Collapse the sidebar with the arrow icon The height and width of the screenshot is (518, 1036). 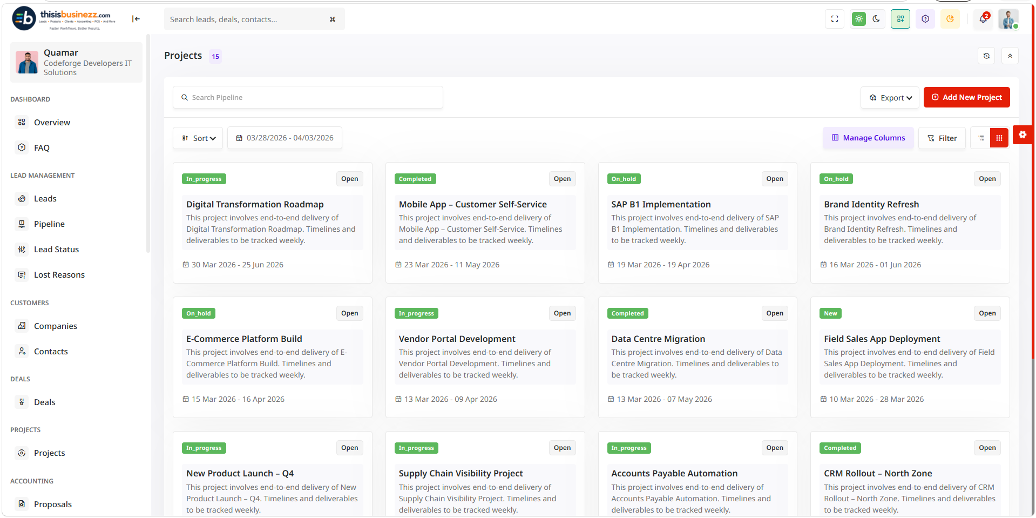pyautogui.click(x=136, y=19)
